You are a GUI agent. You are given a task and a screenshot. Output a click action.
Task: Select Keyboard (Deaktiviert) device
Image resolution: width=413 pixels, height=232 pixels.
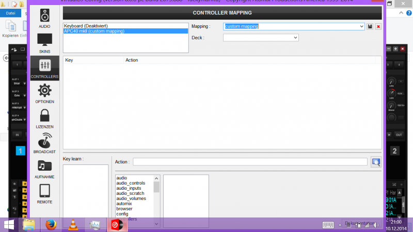coord(125,26)
